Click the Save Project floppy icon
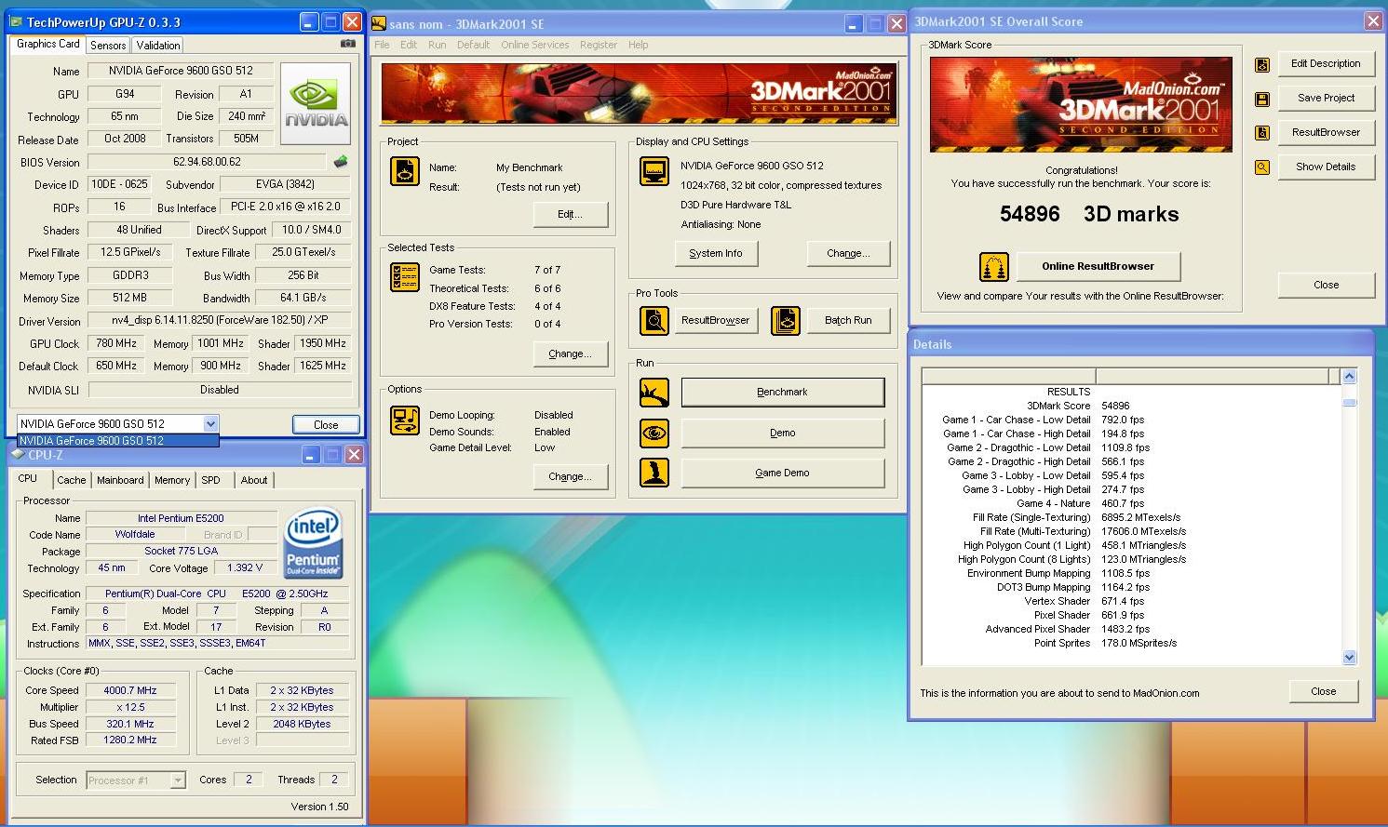The height and width of the screenshot is (827, 1388). 1262,100
